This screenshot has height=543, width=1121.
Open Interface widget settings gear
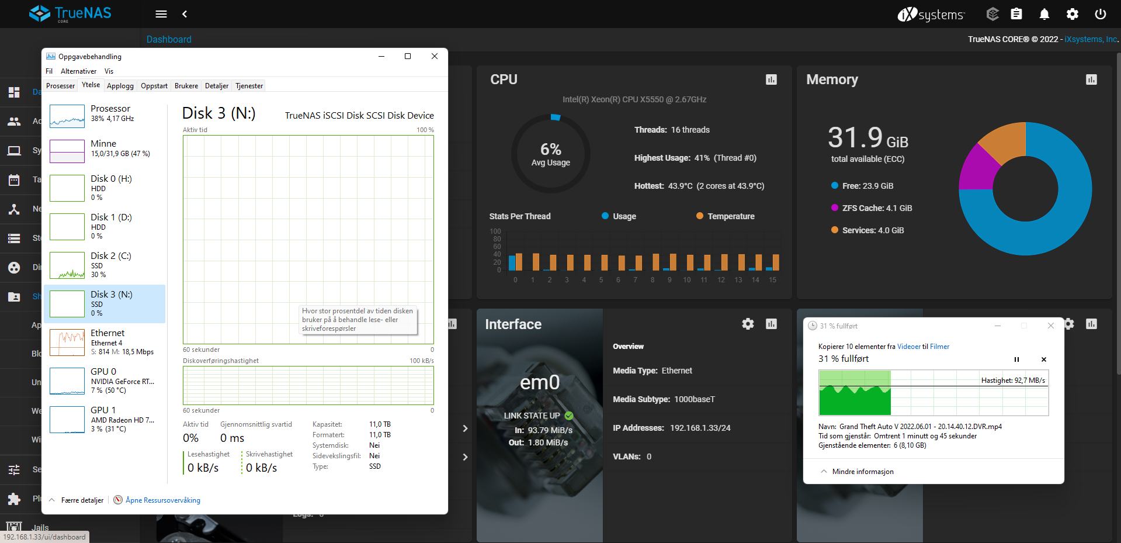pyautogui.click(x=748, y=324)
